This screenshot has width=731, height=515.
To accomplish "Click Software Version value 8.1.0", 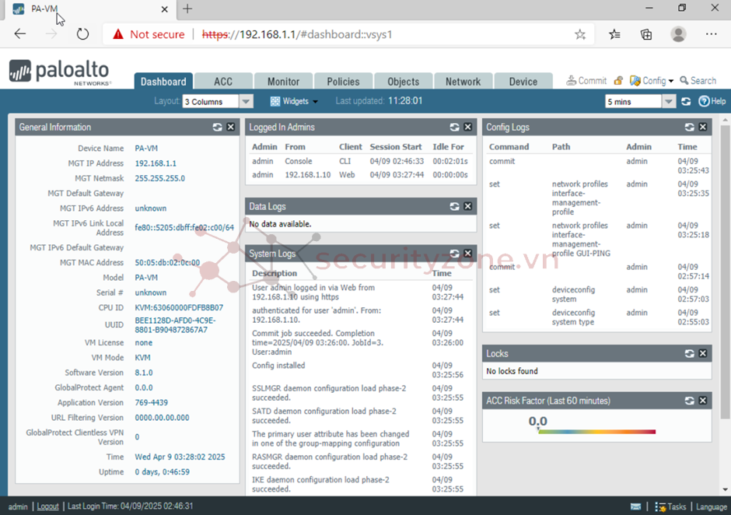I will [x=144, y=373].
